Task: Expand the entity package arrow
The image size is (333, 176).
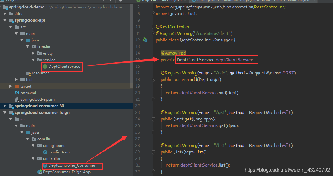Action: [x=33, y=53]
